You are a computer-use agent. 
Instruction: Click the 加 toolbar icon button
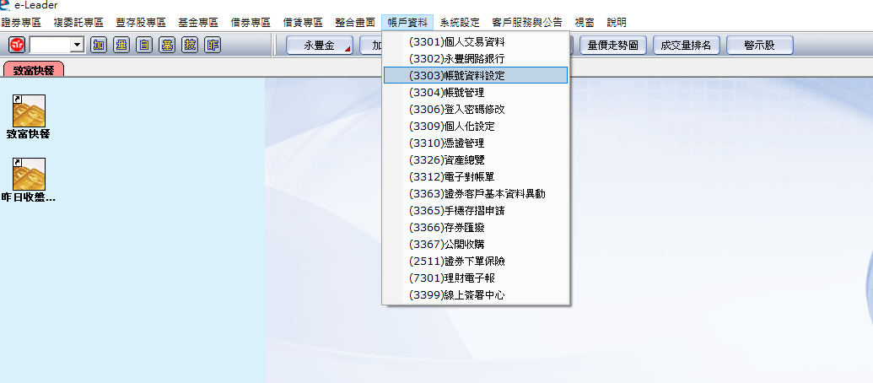tap(99, 45)
